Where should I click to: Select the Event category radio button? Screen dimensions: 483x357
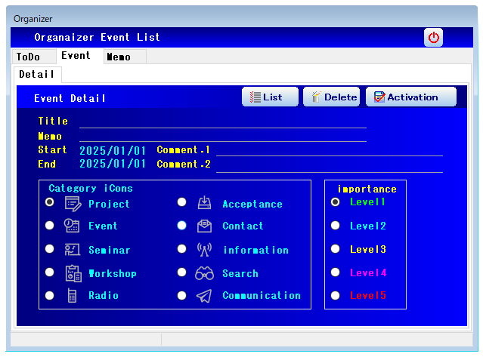50,226
